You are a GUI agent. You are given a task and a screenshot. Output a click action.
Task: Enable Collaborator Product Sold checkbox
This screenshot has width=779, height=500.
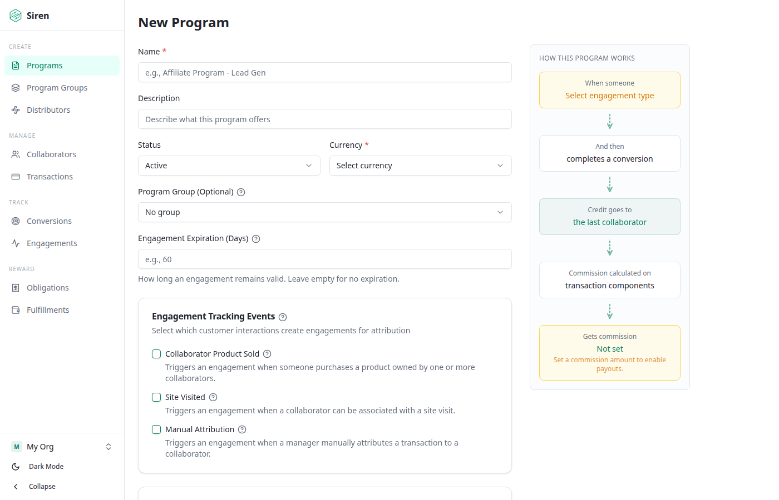(156, 354)
